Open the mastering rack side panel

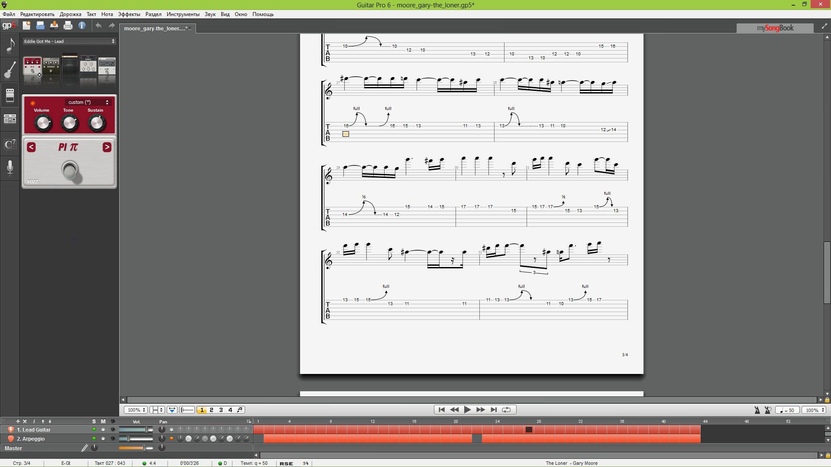(x=10, y=119)
